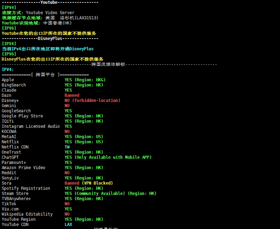Click the 'Claude' service name
Image resolution: width=280 pixels, height=229 pixels.
coord(9,90)
